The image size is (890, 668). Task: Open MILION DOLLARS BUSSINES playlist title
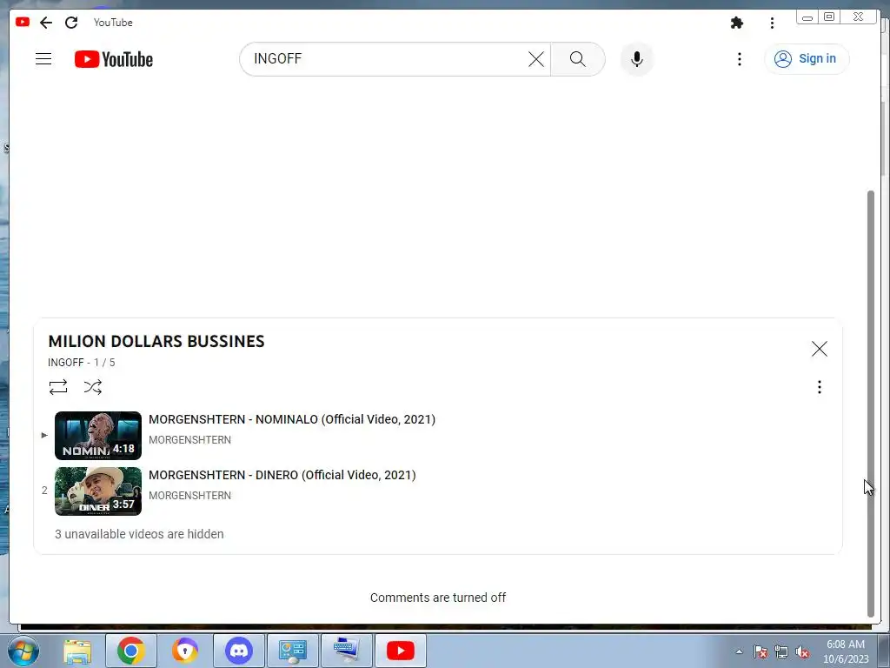click(156, 341)
